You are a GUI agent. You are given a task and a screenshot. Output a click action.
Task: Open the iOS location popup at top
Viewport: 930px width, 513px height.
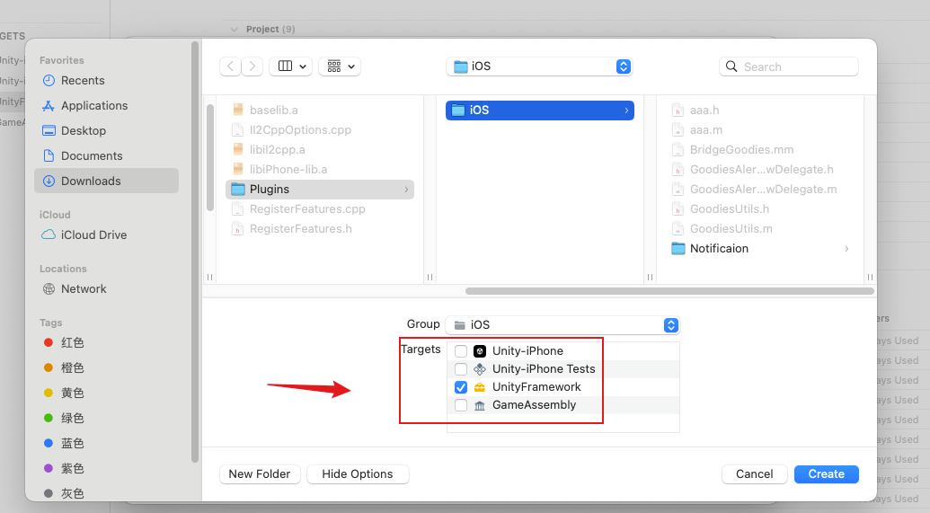(539, 66)
